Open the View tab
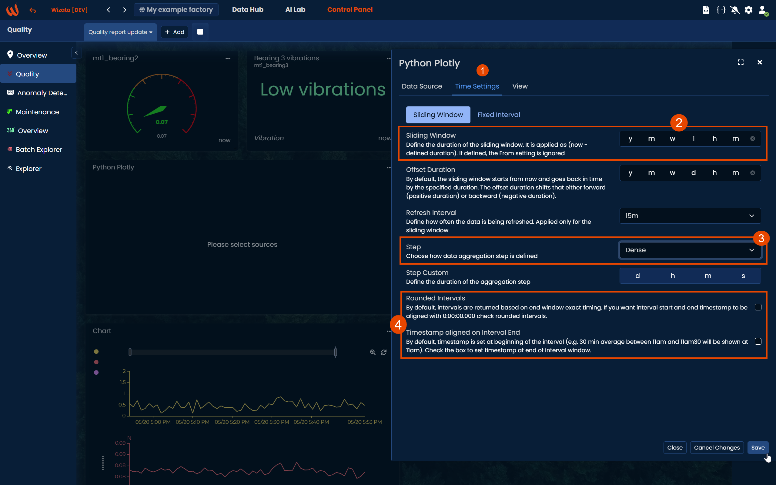This screenshot has width=776, height=485. pos(520,86)
